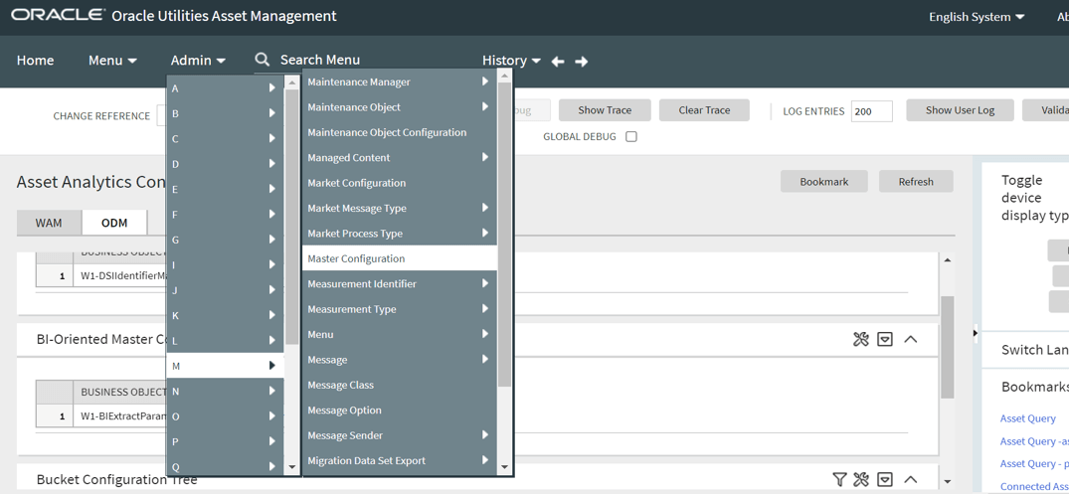
Task: Click down arrow of M submenu scrollbar
Action: point(504,467)
